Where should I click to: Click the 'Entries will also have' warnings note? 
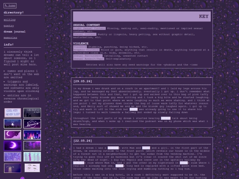(x=142, y=65)
